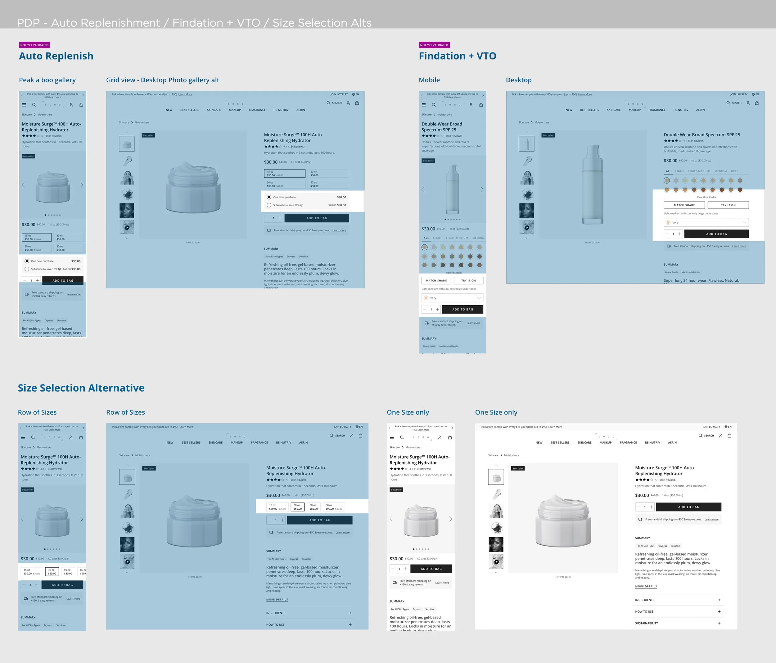Select Subscribe to save 10% radio in Peak a boo mobile
The width and height of the screenshot is (776, 663).
coord(27,269)
